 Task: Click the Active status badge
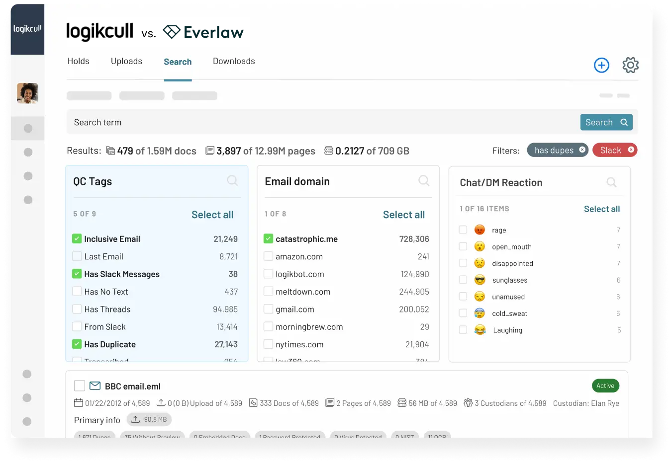[x=605, y=386]
